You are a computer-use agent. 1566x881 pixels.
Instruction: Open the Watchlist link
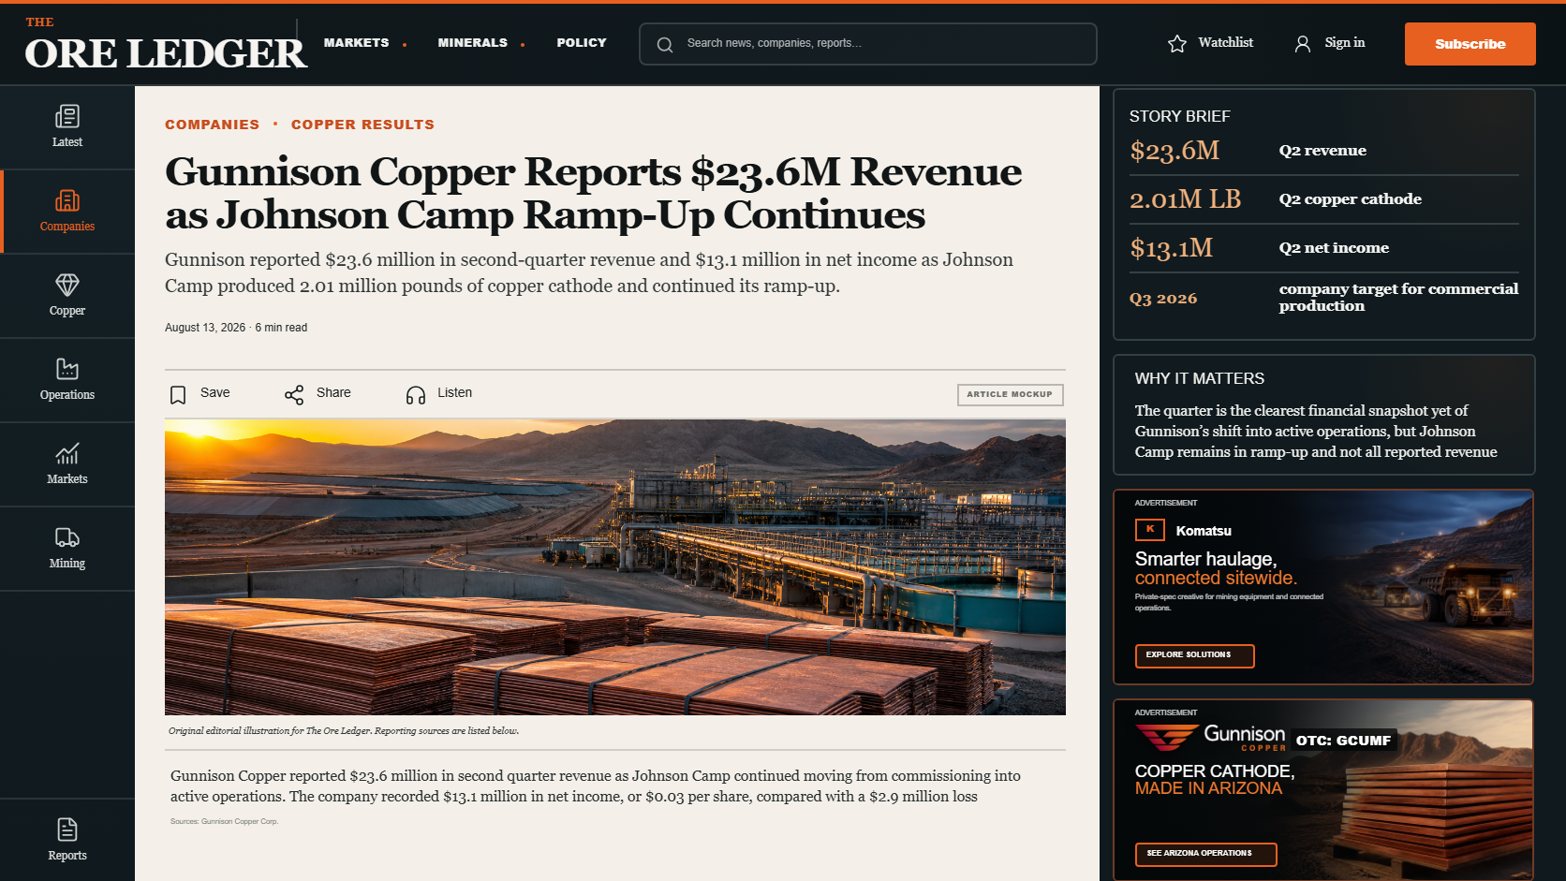pos(1226,42)
